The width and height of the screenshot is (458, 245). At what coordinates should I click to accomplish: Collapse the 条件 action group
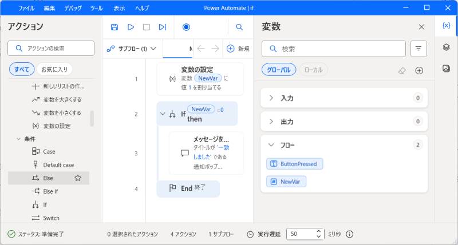[x=19, y=139]
